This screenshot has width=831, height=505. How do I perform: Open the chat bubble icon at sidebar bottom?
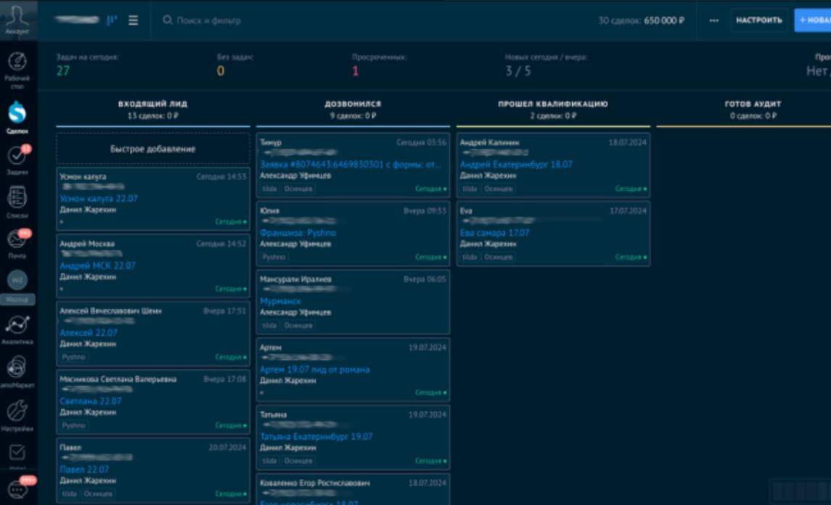point(17,490)
